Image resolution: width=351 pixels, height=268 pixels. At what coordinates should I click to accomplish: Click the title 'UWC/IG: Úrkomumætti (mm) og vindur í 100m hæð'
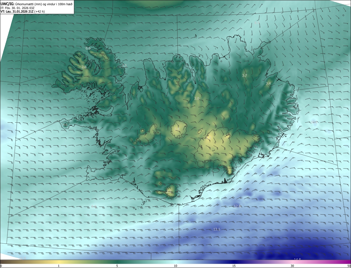[36, 4]
